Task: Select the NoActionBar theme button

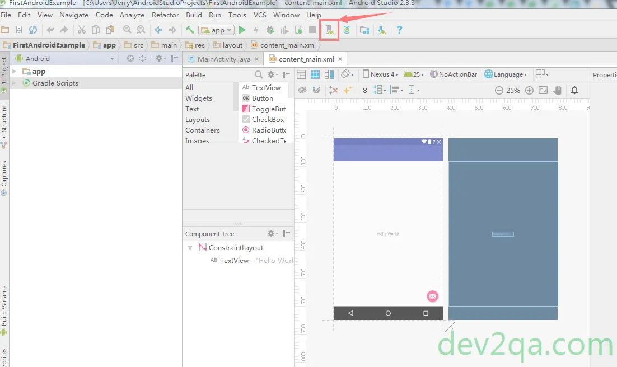Action: tap(454, 74)
